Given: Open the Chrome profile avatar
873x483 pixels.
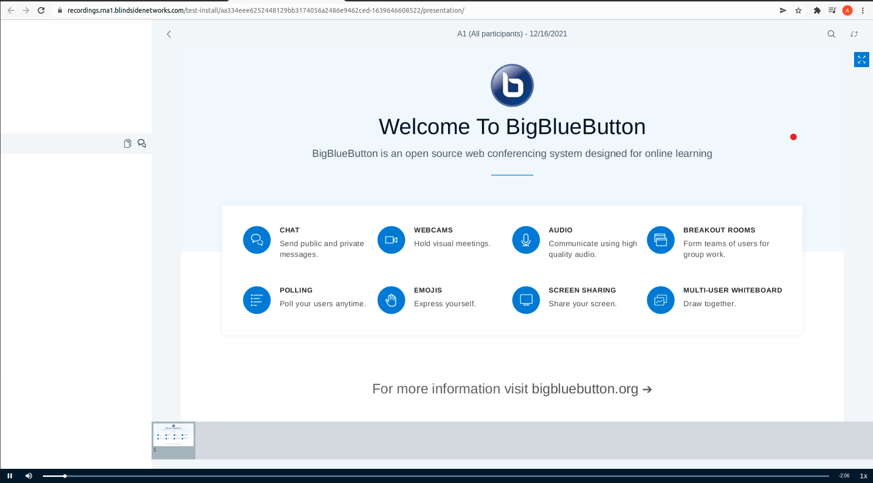Looking at the screenshot, I should [x=848, y=10].
